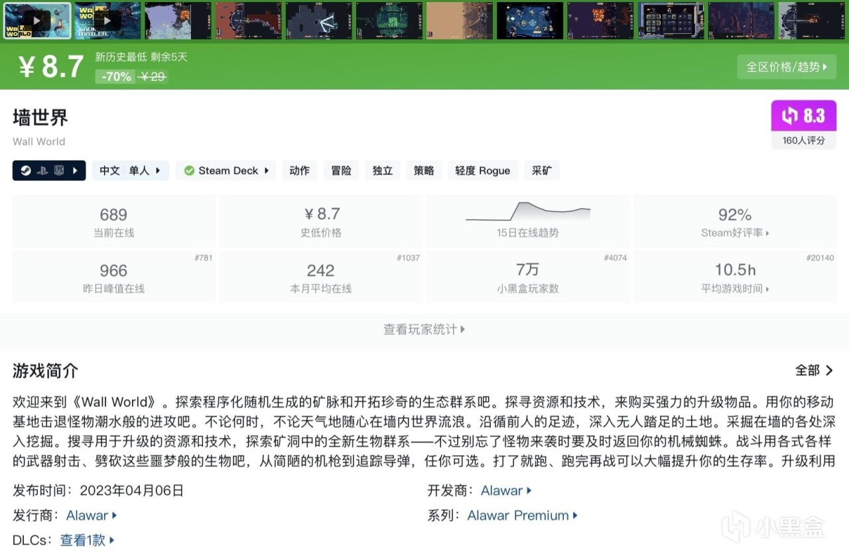Expand the Steam Deck compatibility tag

click(x=226, y=170)
